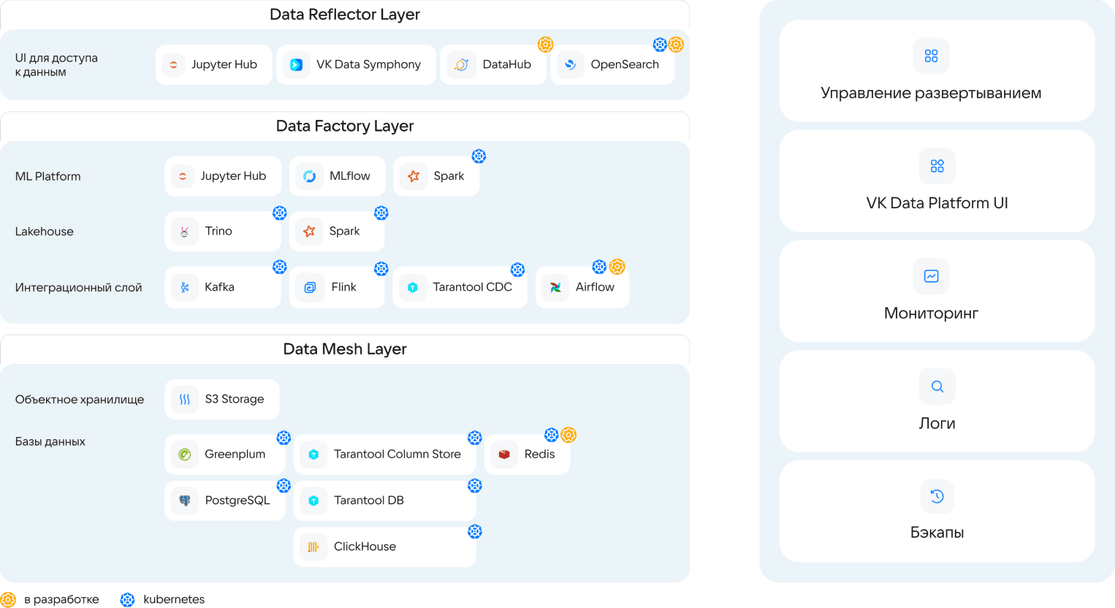1115x608 pixels.
Task: Click the ML Platform row label
Action: (x=48, y=176)
